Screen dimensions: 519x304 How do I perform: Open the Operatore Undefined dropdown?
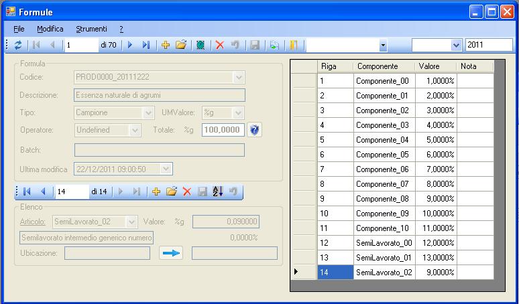coord(135,130)
